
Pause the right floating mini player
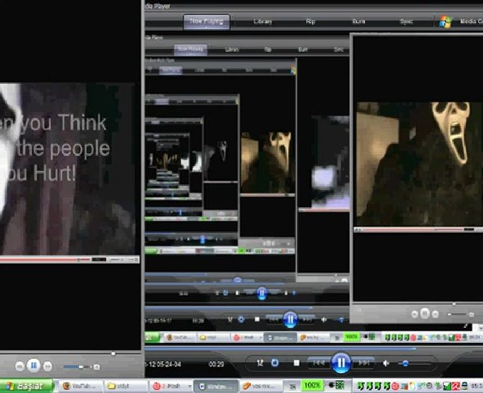pyautogui.click(x=425, y=313)
